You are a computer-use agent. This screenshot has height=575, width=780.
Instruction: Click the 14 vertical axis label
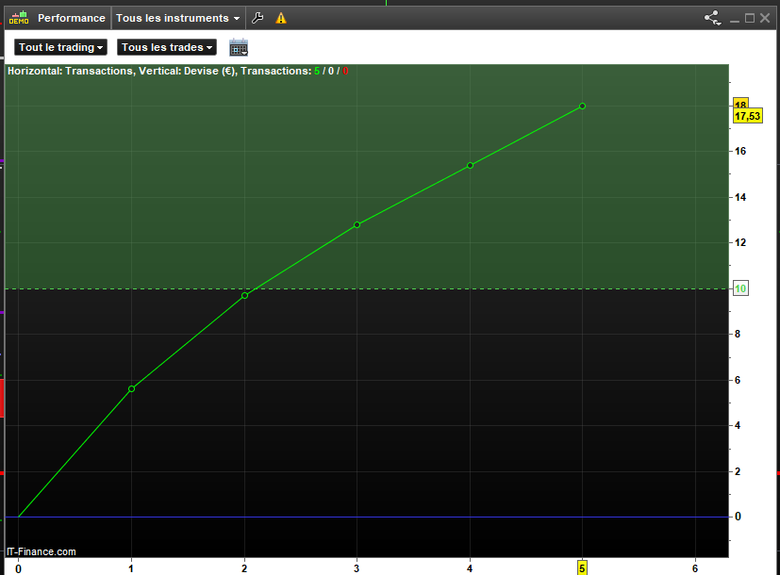(740, 197)
